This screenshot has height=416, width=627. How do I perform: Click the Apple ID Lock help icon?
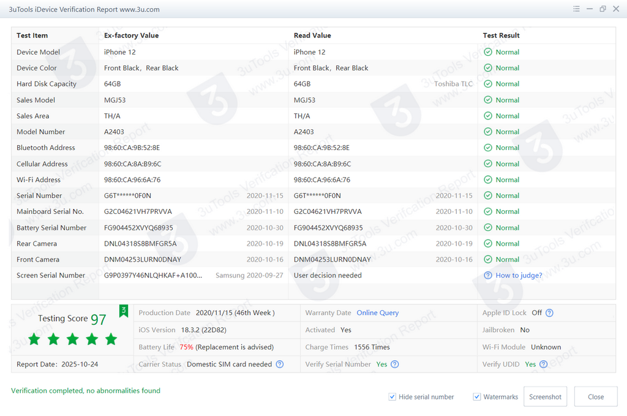pos(549,313)
